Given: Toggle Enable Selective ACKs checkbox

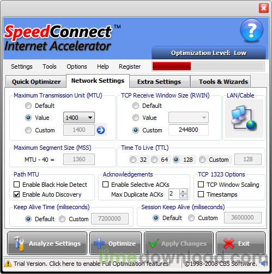Looking at the screenshot, I should (105, 185).
